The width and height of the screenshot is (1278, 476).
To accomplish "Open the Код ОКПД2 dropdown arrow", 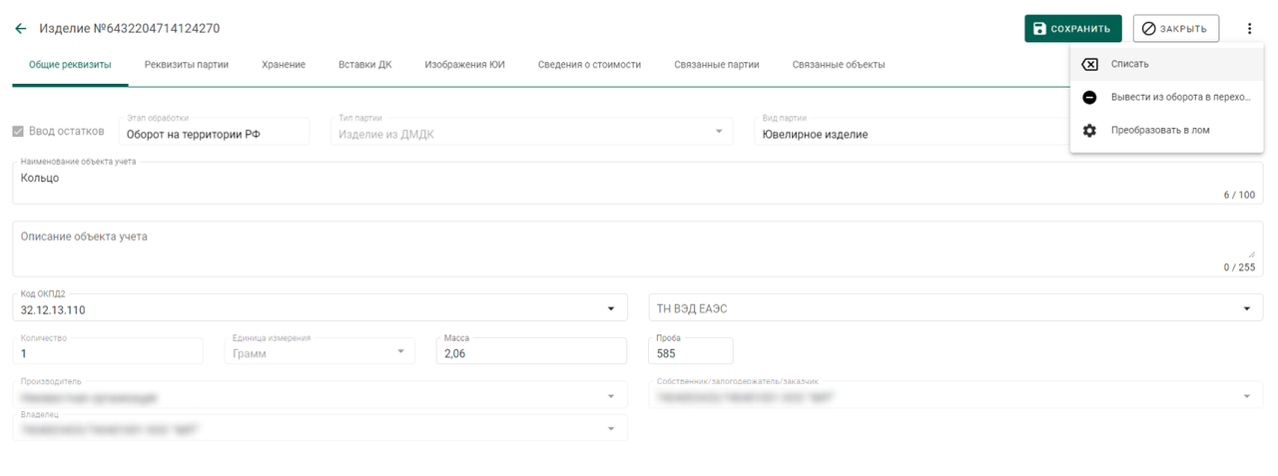I will 611,308.
